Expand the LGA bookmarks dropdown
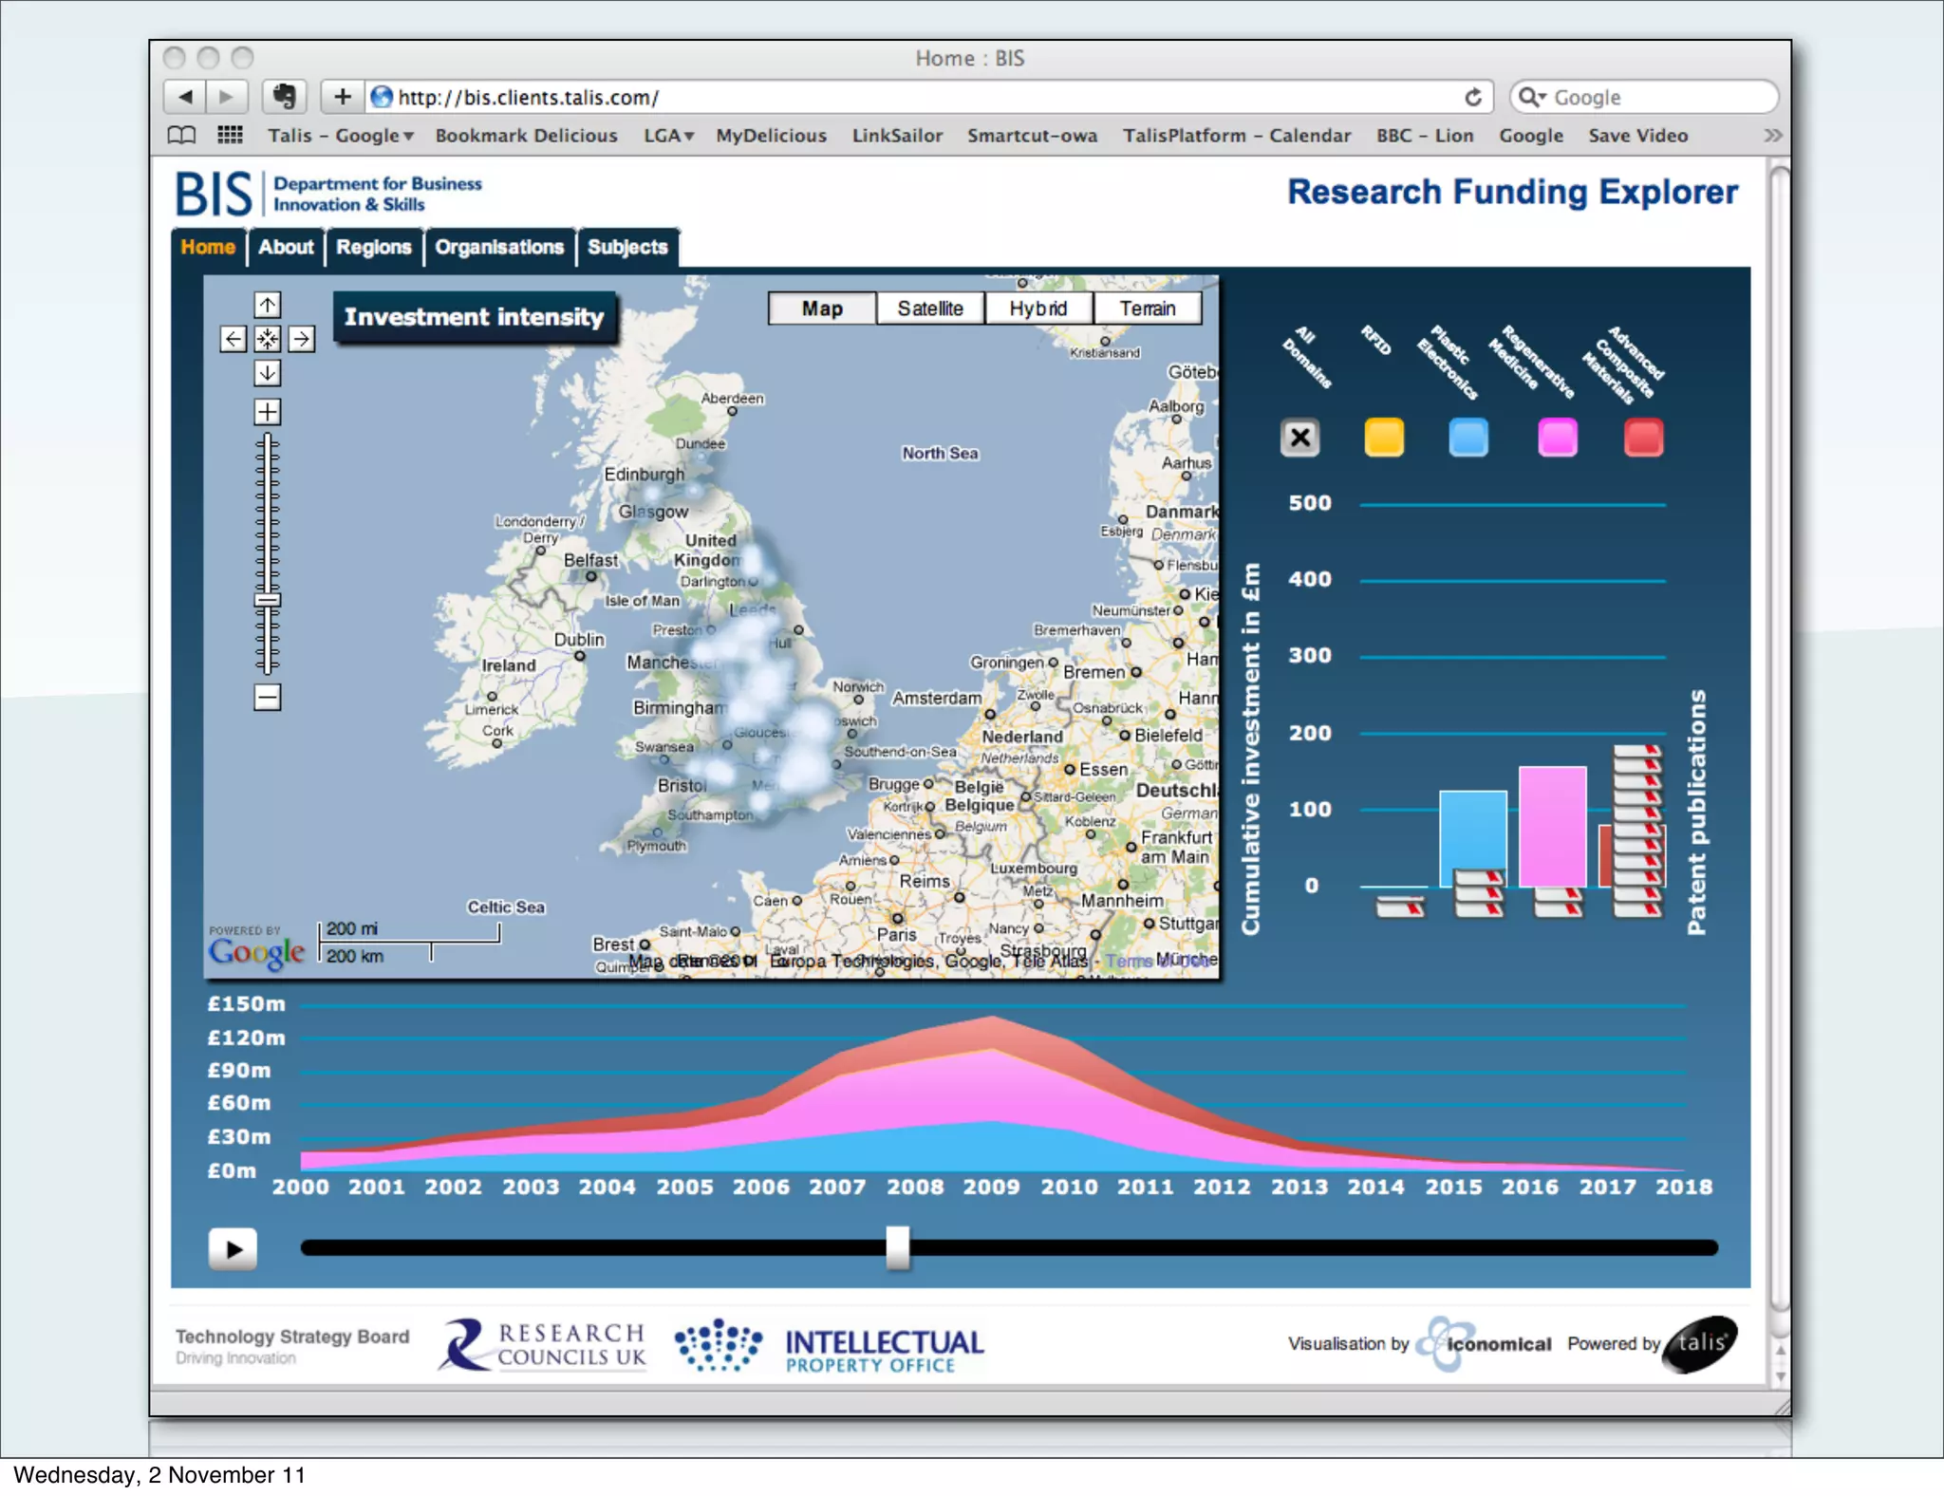Screen dimensions: 1944x1496 [x=669, y=136]
